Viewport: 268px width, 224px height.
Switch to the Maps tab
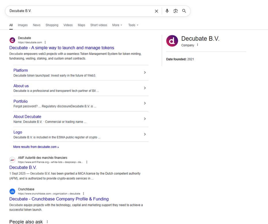(x=81, y=25)
